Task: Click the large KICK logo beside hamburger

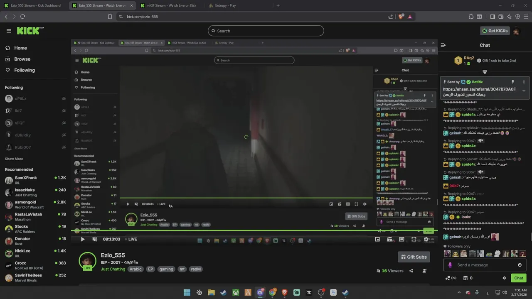Action: (x=30, y=31)
